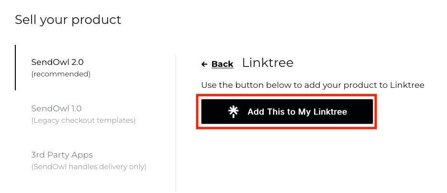447x193 pixels.
Task: Add this product to my Linktree
Action: pos(287,112)
